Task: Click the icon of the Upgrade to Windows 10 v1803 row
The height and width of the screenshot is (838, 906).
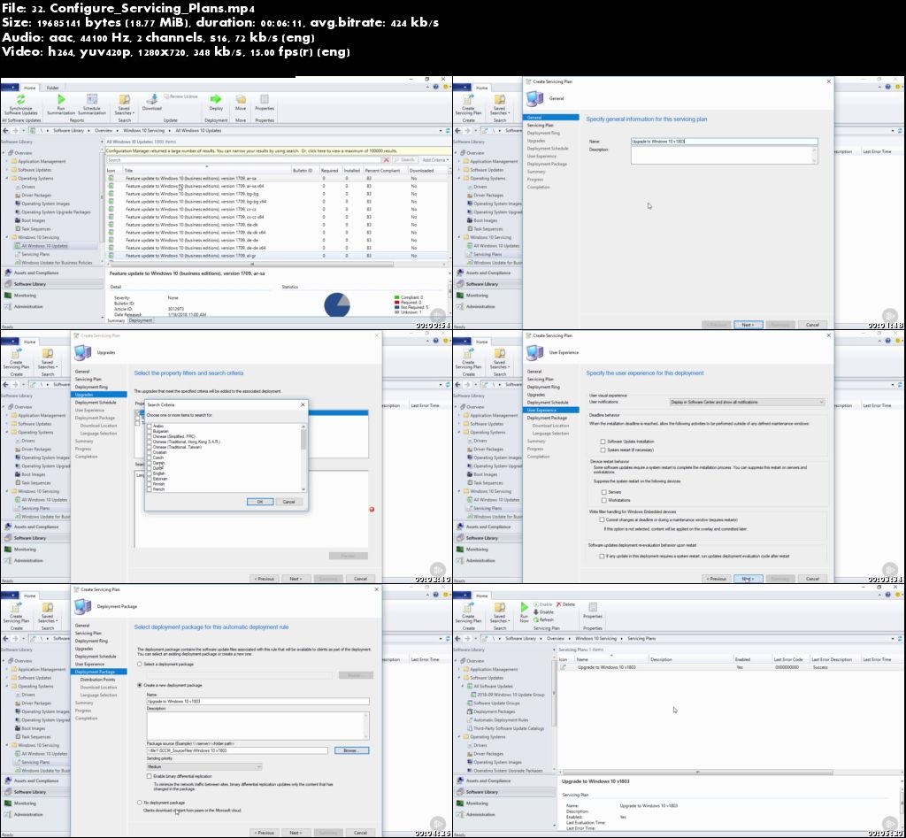Action: [564, 667]
